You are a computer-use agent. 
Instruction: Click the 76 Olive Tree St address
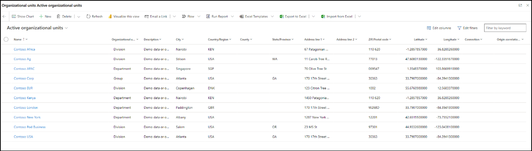click(315, 69)
